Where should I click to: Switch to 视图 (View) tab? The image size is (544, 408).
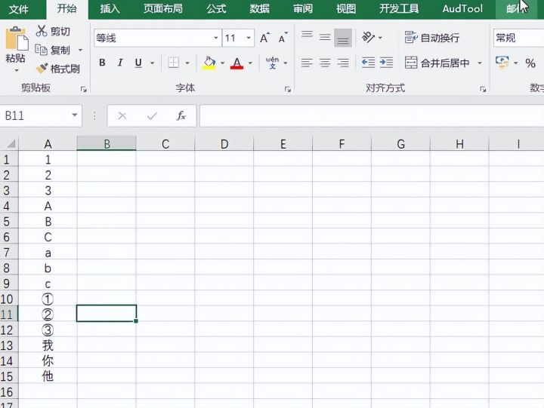346,8
